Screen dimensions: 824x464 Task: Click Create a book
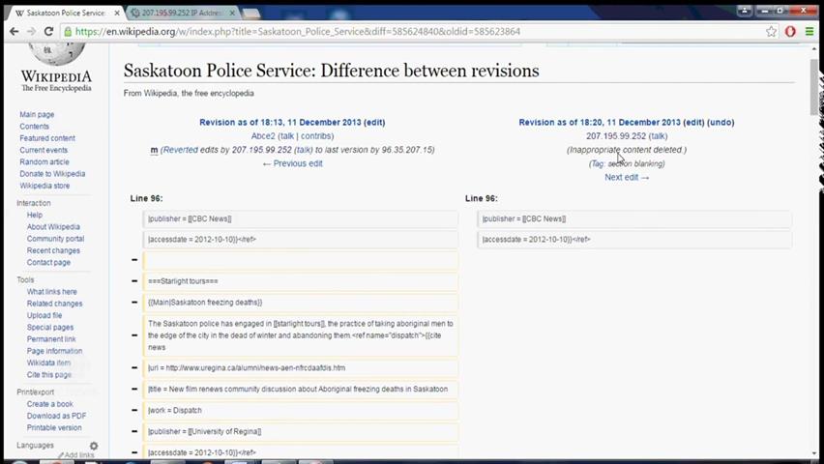[x=50, y=404]
